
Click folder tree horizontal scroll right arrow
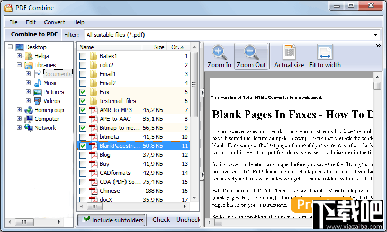pyautogui.click(x=59, y=222)
